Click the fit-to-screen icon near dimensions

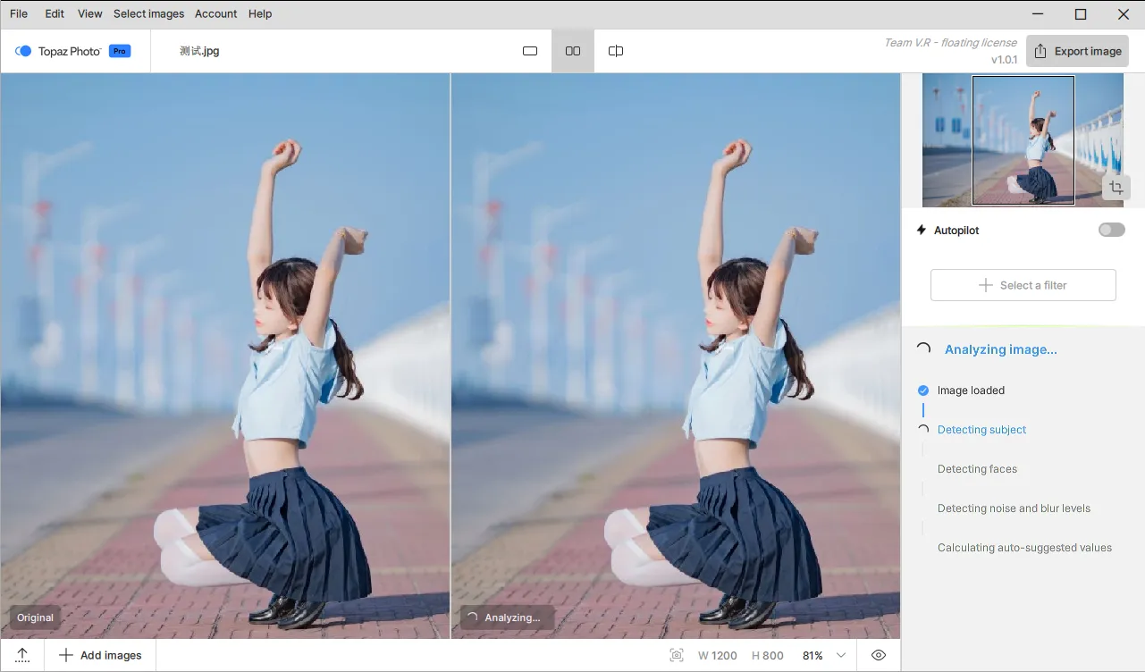(x=677, y=655)
